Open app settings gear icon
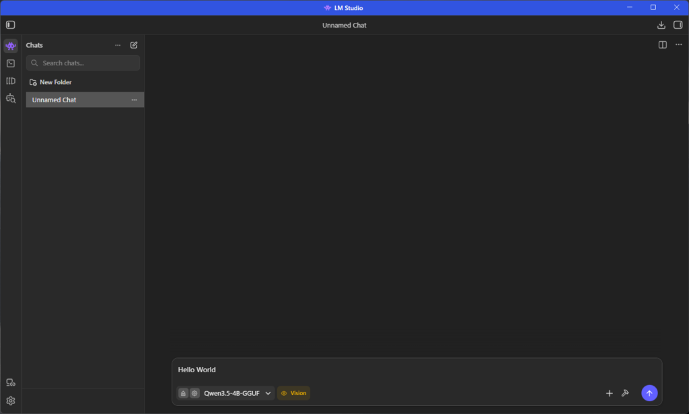Image resolution: width=689 pixels, height=414 pixels. 10,401
